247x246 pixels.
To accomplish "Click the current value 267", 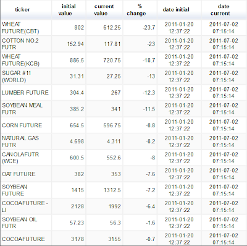I will coord(116,93).
